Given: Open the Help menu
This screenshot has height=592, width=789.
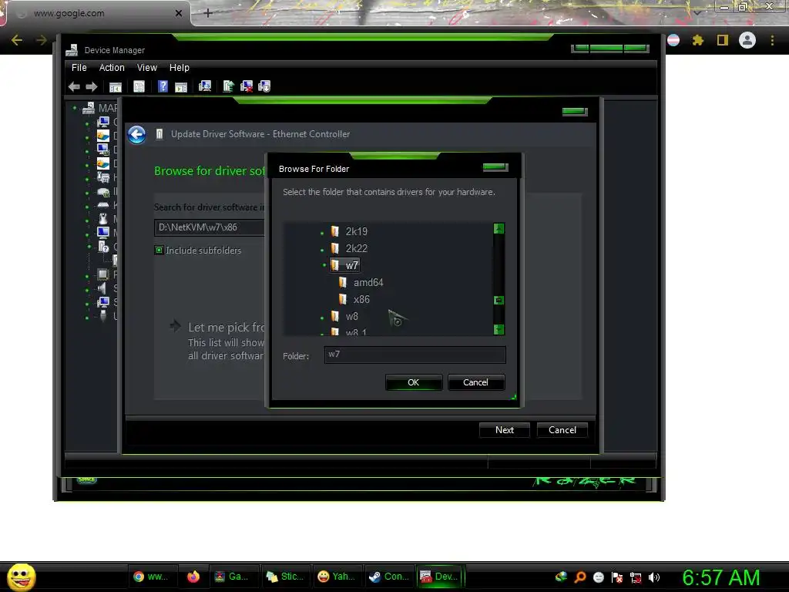Looking at the screenshot, I should (179, 68).
